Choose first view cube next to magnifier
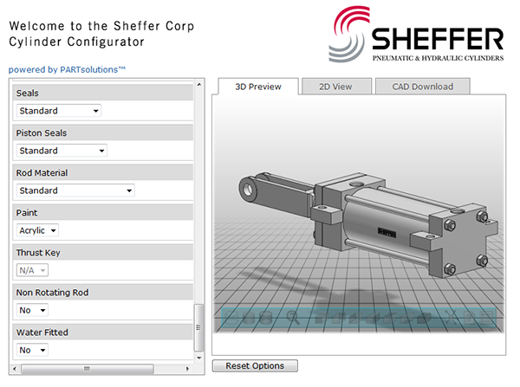Image resolution: width=520 pixels, height=387 pixels. (x=321, y=318)
